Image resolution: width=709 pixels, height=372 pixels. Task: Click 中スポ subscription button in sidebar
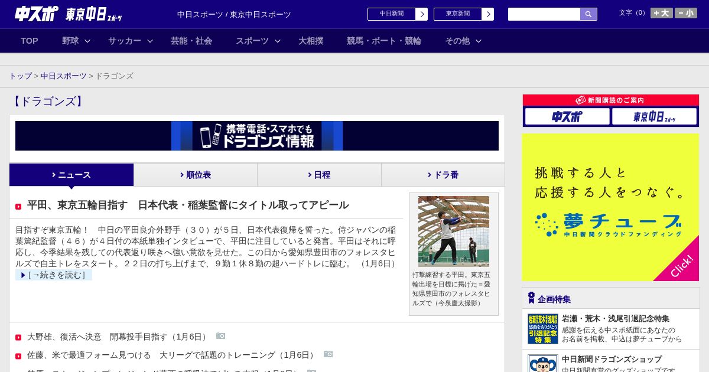pyautogui.click(x=567, y=116)
